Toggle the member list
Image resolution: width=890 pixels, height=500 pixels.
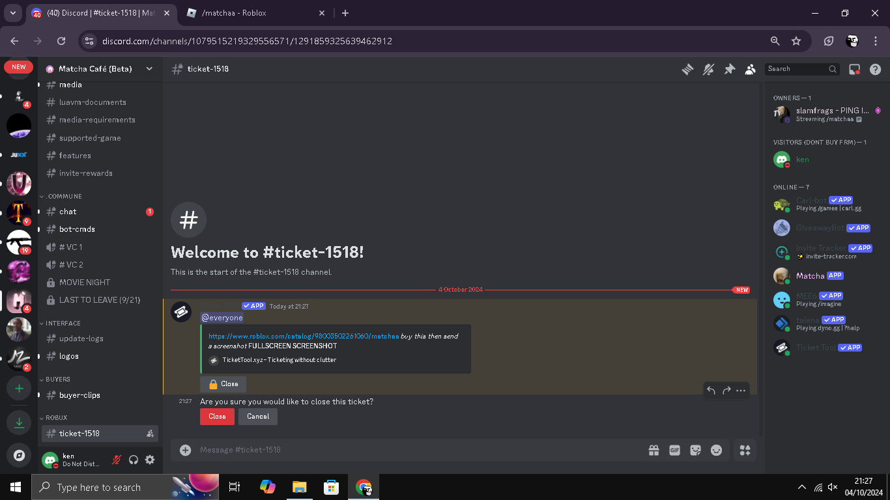click(751, 69)
